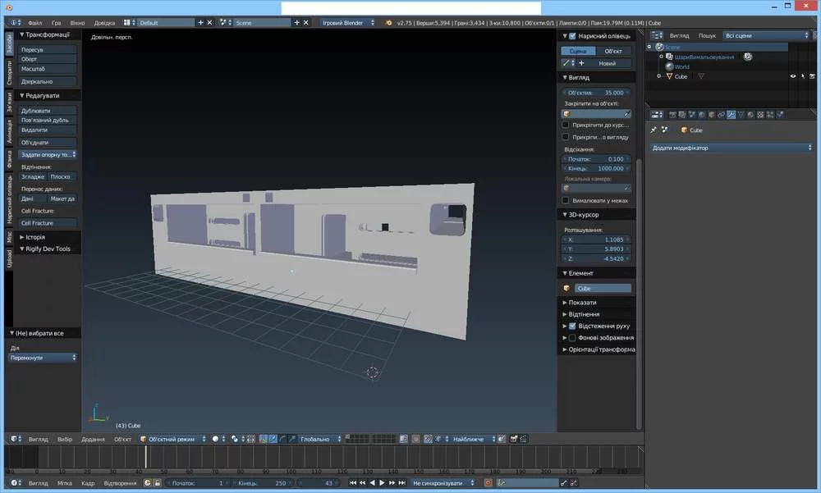Click the Об'єктив 35.000 focal length field

pos(597,93)
